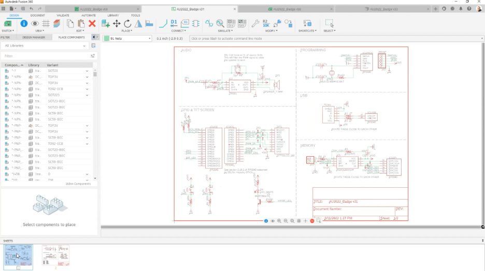Click the Add Part icon

[x=106, y=23]
